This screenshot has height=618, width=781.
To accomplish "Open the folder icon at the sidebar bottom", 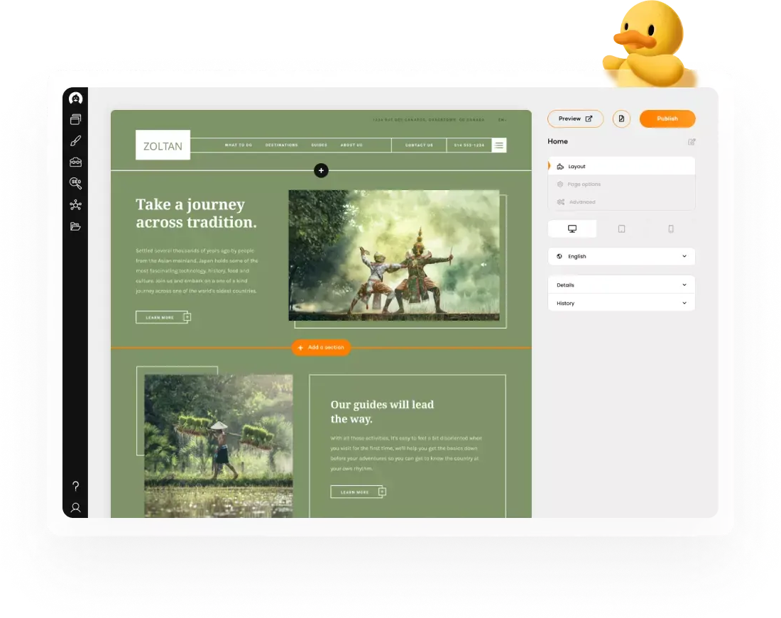I will (x=75, y=226).
